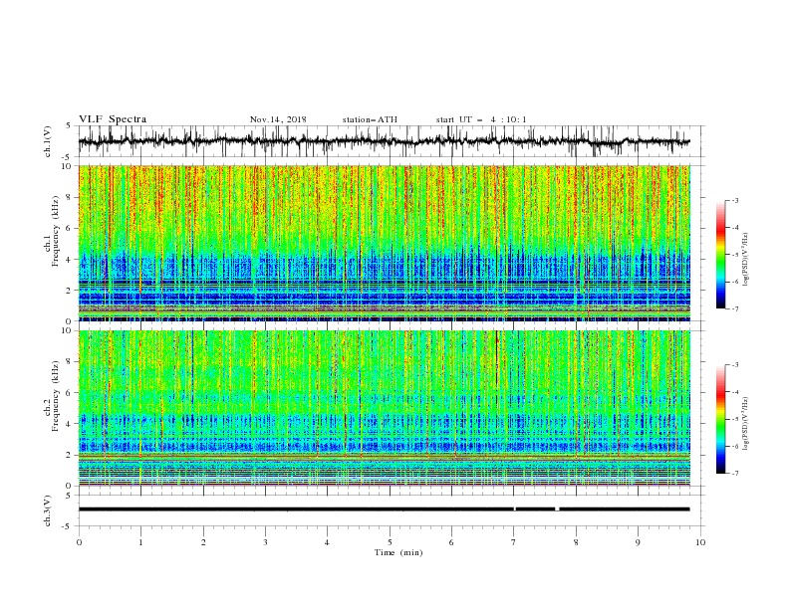
Task: Click the "start UT = 4 :10: 1" text
Action: tap(481, 119)
